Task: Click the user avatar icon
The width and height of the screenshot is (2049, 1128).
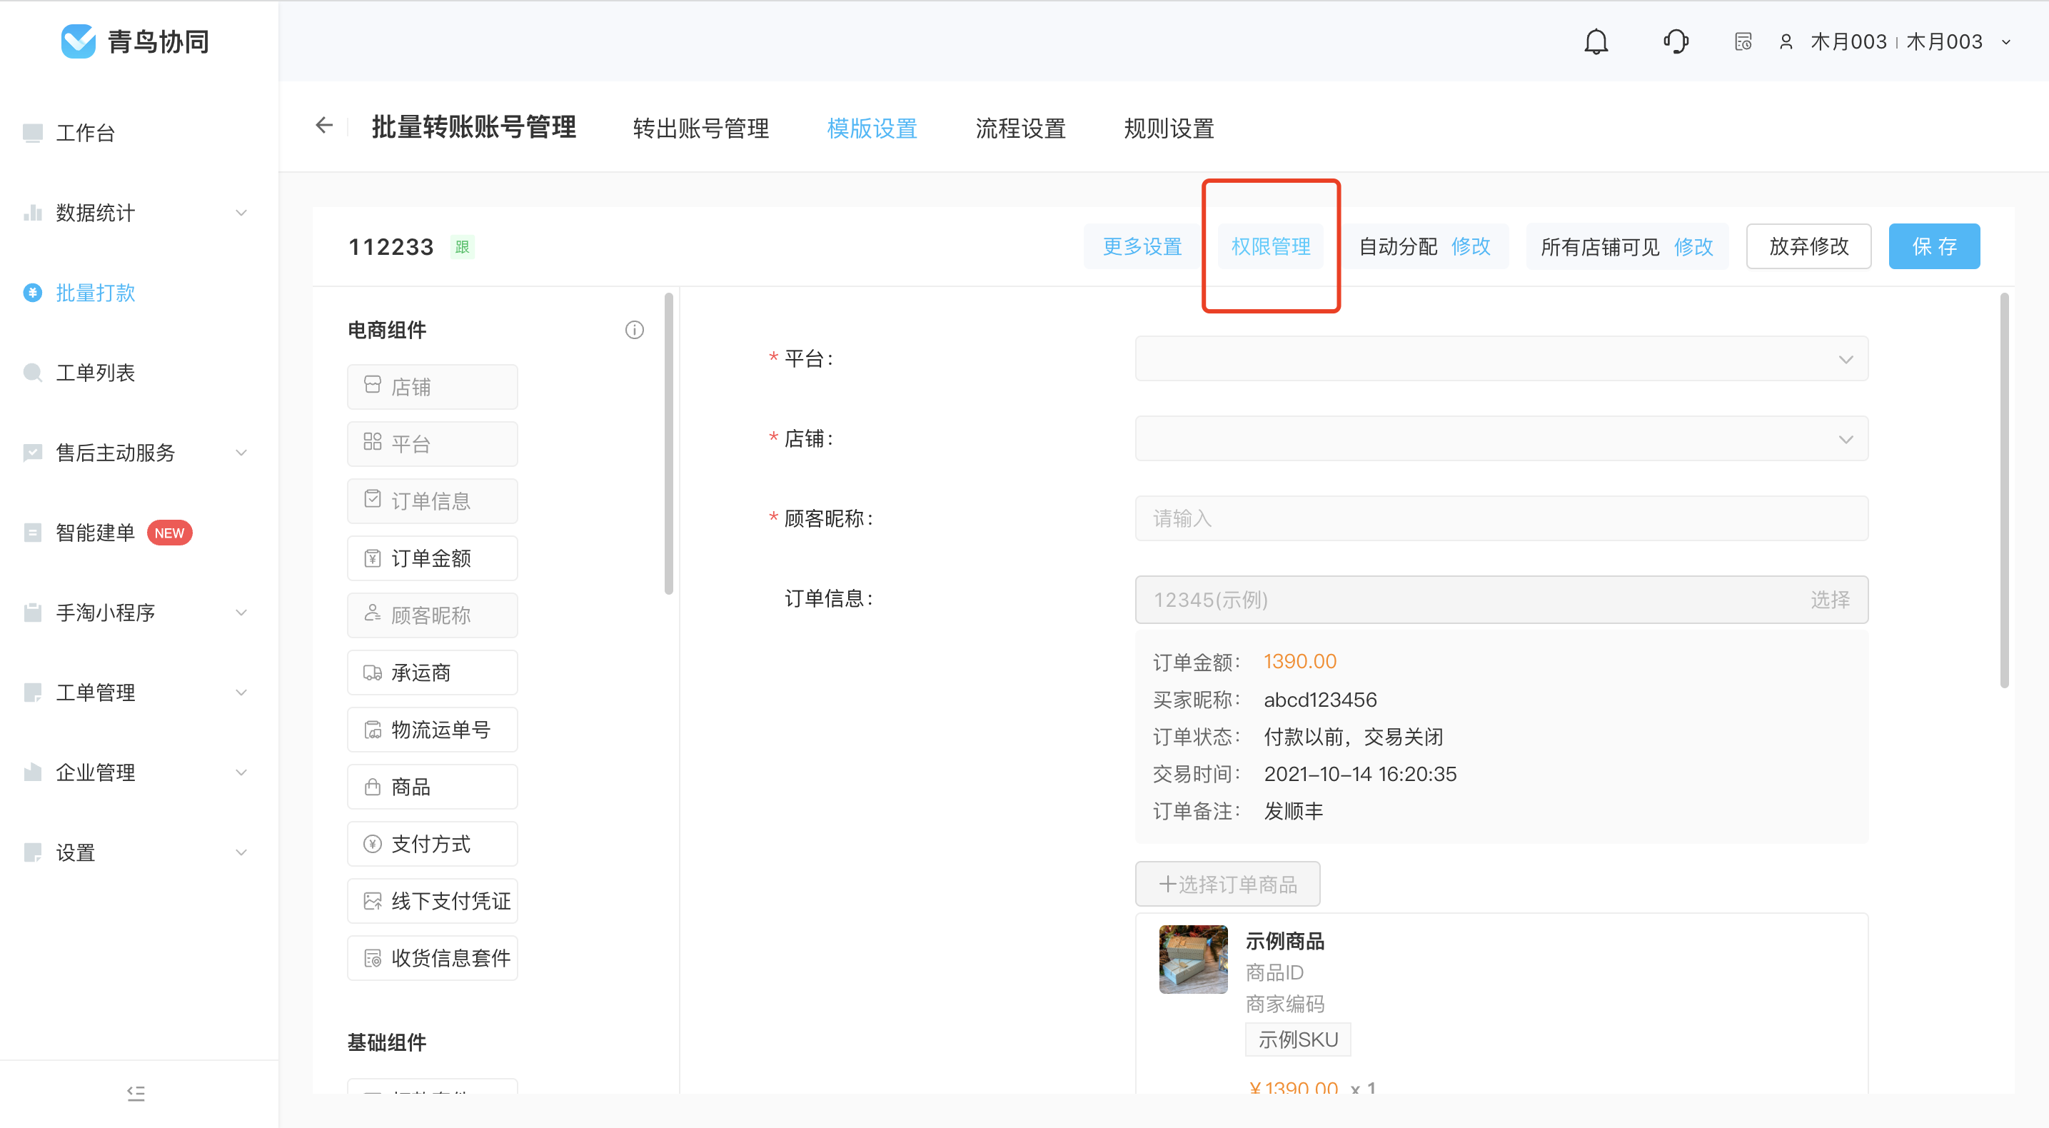Action: [x=1786, y=41]
